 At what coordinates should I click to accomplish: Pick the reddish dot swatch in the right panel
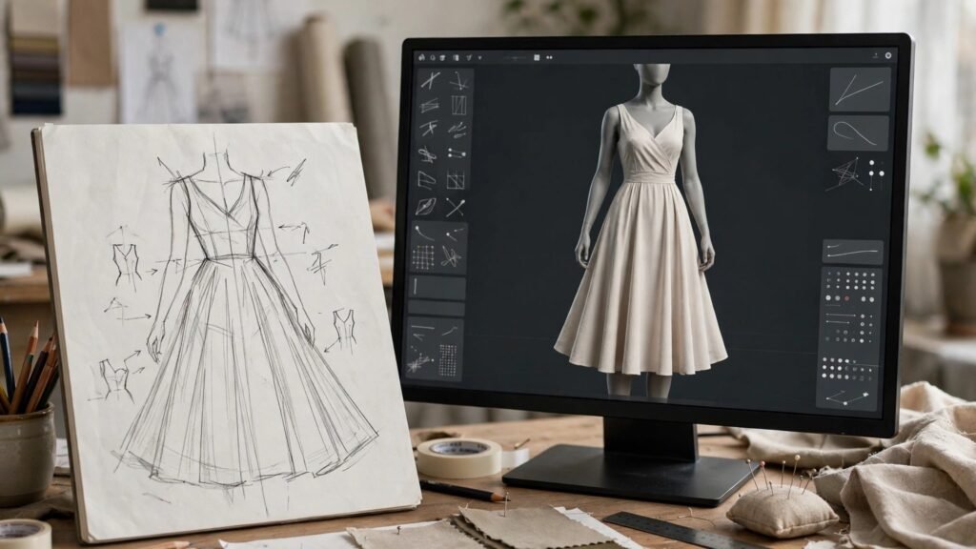pos(846,298)
